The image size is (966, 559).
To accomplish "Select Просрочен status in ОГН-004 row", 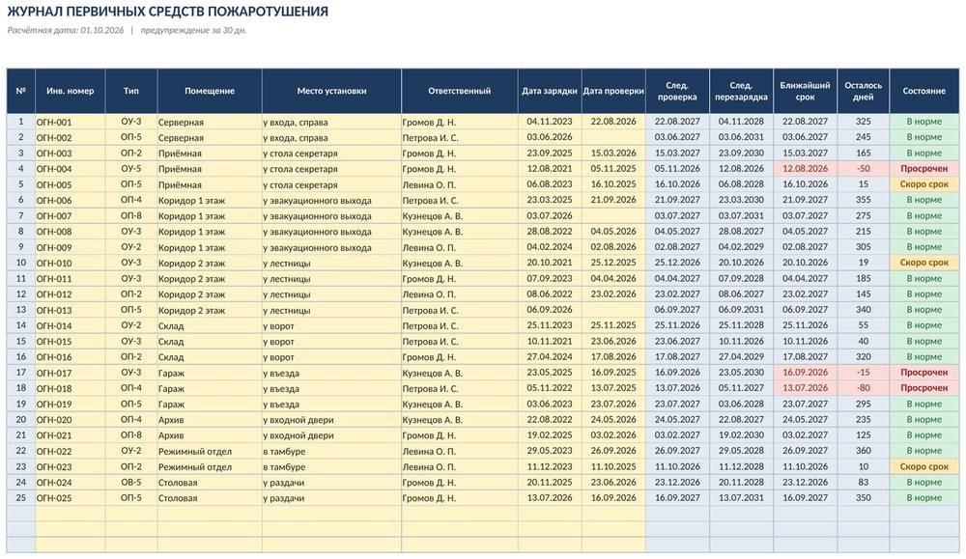I will tap(924, 169).
